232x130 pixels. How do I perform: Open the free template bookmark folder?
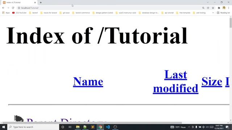pos(183,13)
